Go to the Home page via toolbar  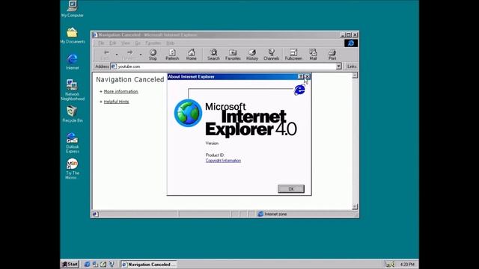(x=192, y=55)
